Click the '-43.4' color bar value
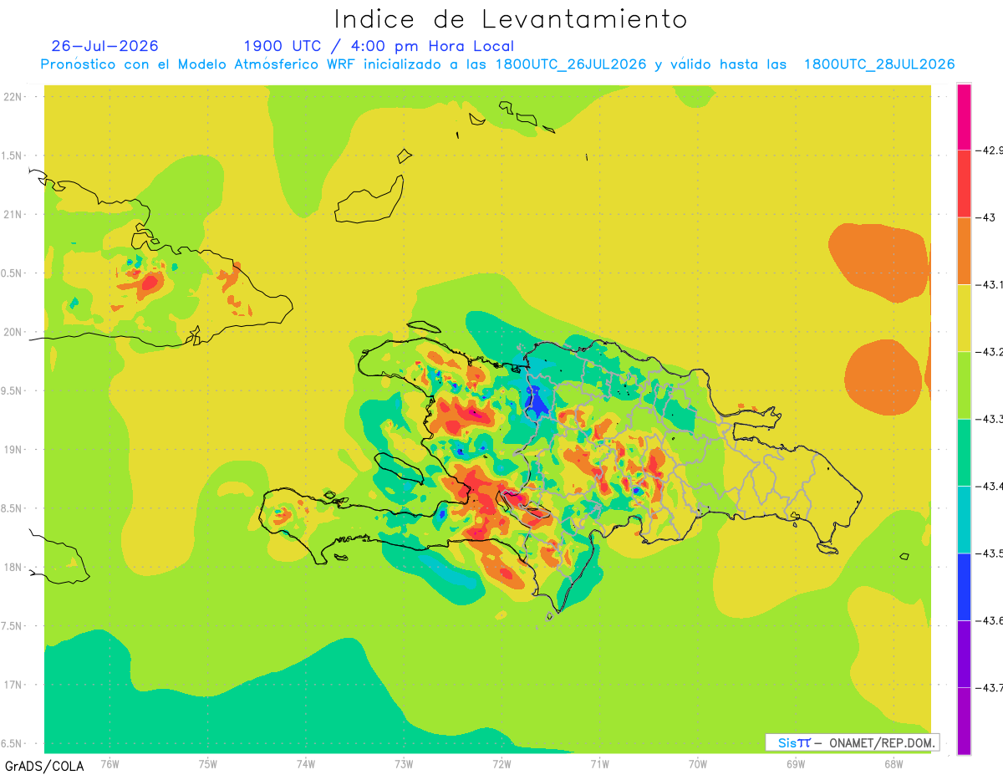1003x775 pixels. [990, 487]
